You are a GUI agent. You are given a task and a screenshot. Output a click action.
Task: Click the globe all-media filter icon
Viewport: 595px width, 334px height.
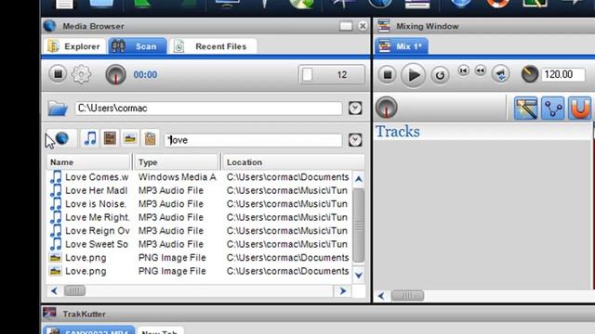tap(62, 138)
